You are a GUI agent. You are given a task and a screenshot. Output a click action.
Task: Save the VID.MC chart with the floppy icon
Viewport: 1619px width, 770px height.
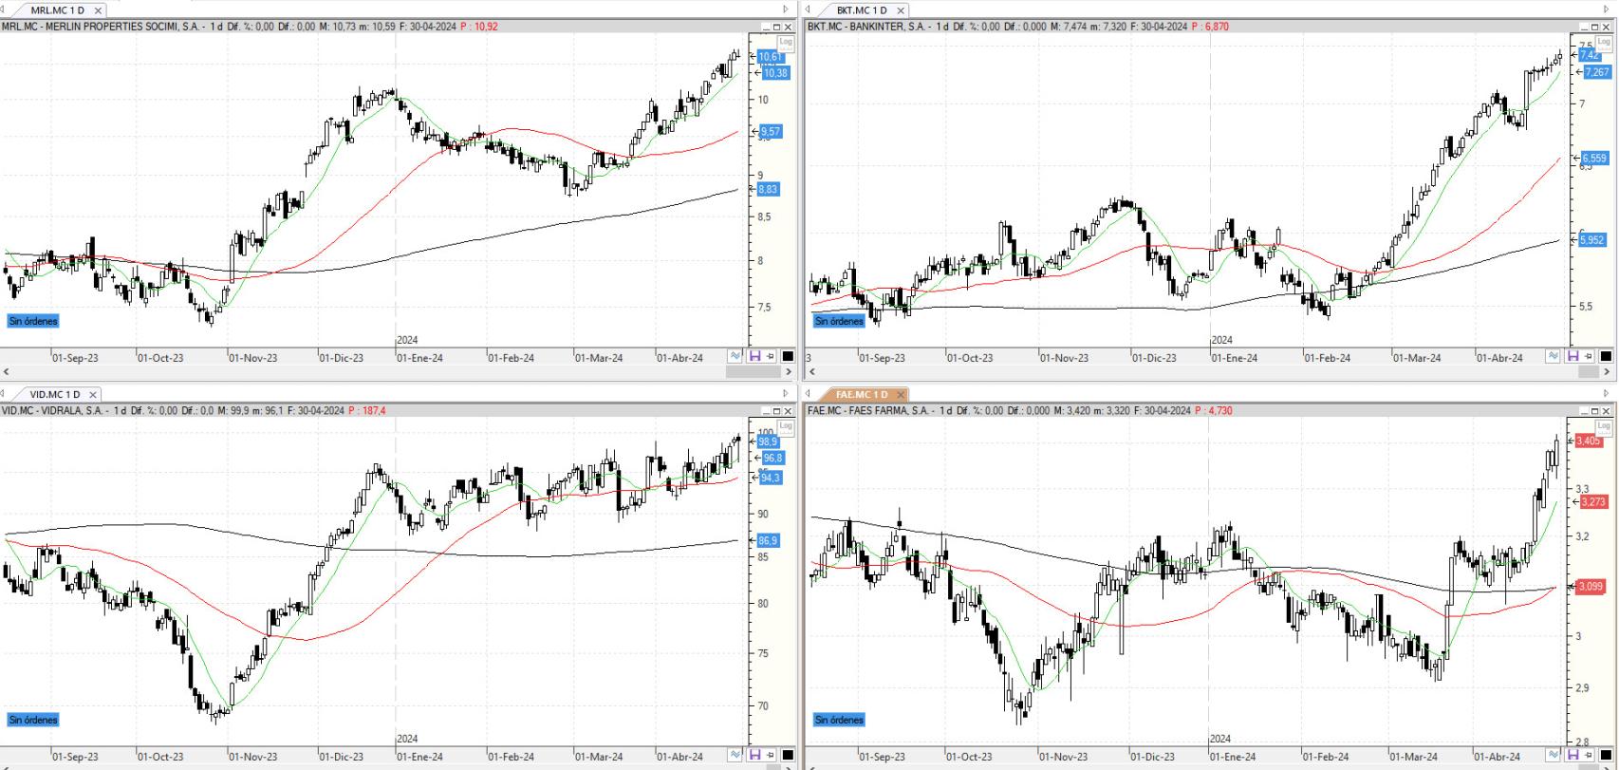pyautogui.click(x=755, y=755)
